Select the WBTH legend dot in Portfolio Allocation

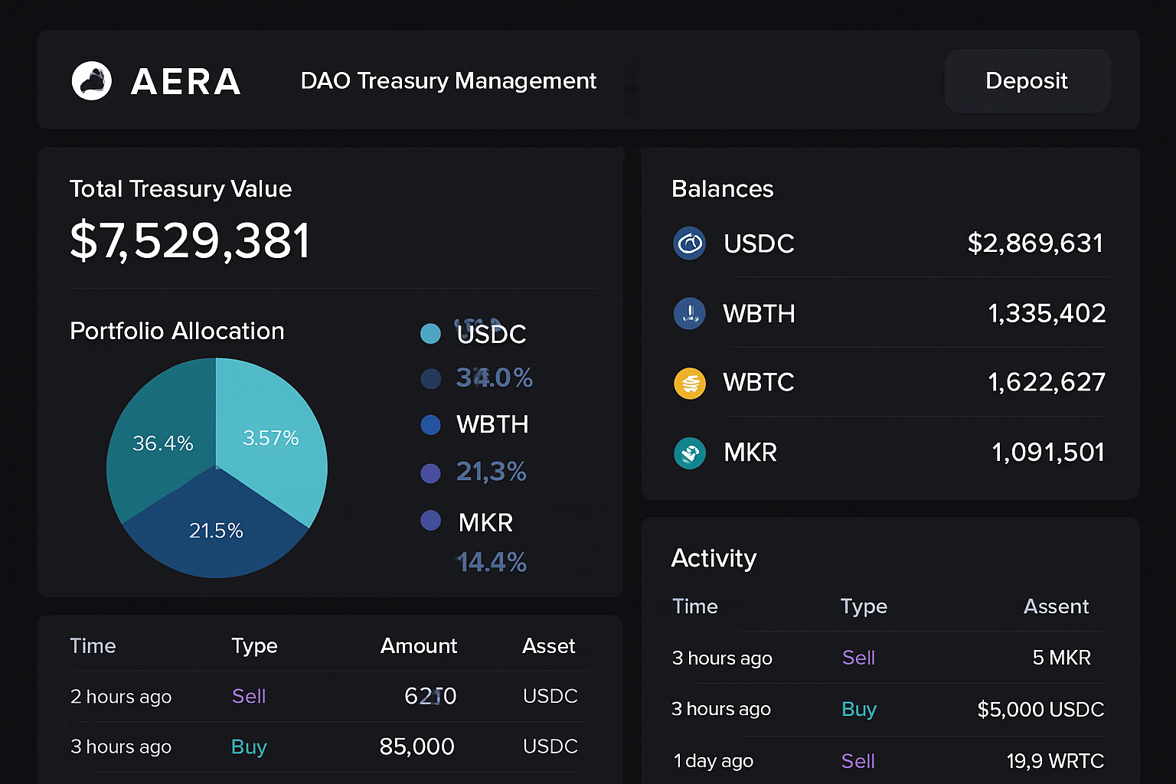pos(431,425)
